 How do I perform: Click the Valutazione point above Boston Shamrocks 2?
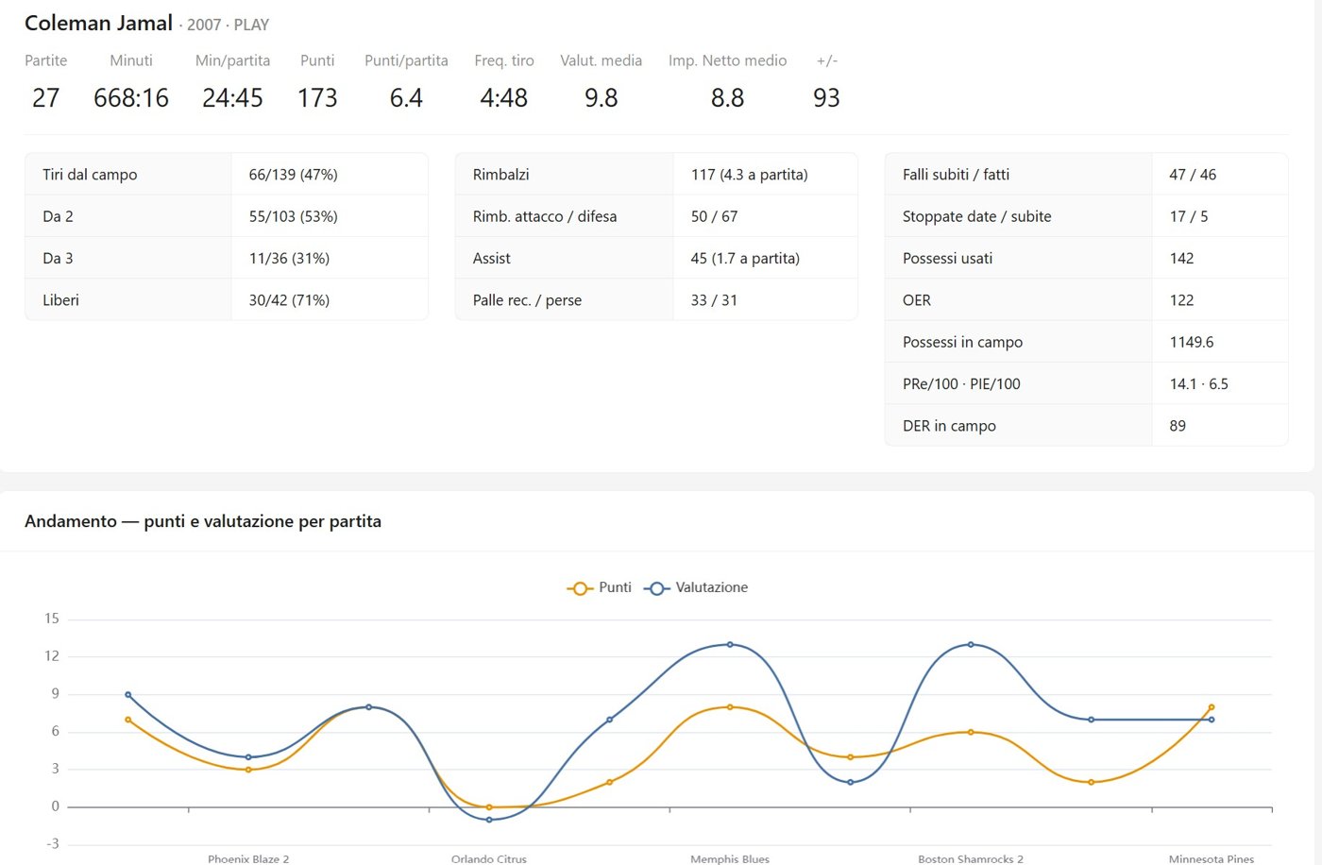[971, 645]
